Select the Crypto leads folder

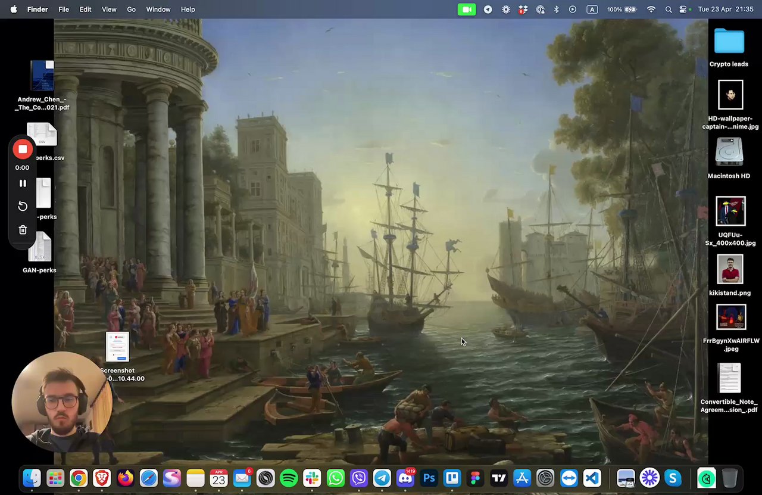729,41
